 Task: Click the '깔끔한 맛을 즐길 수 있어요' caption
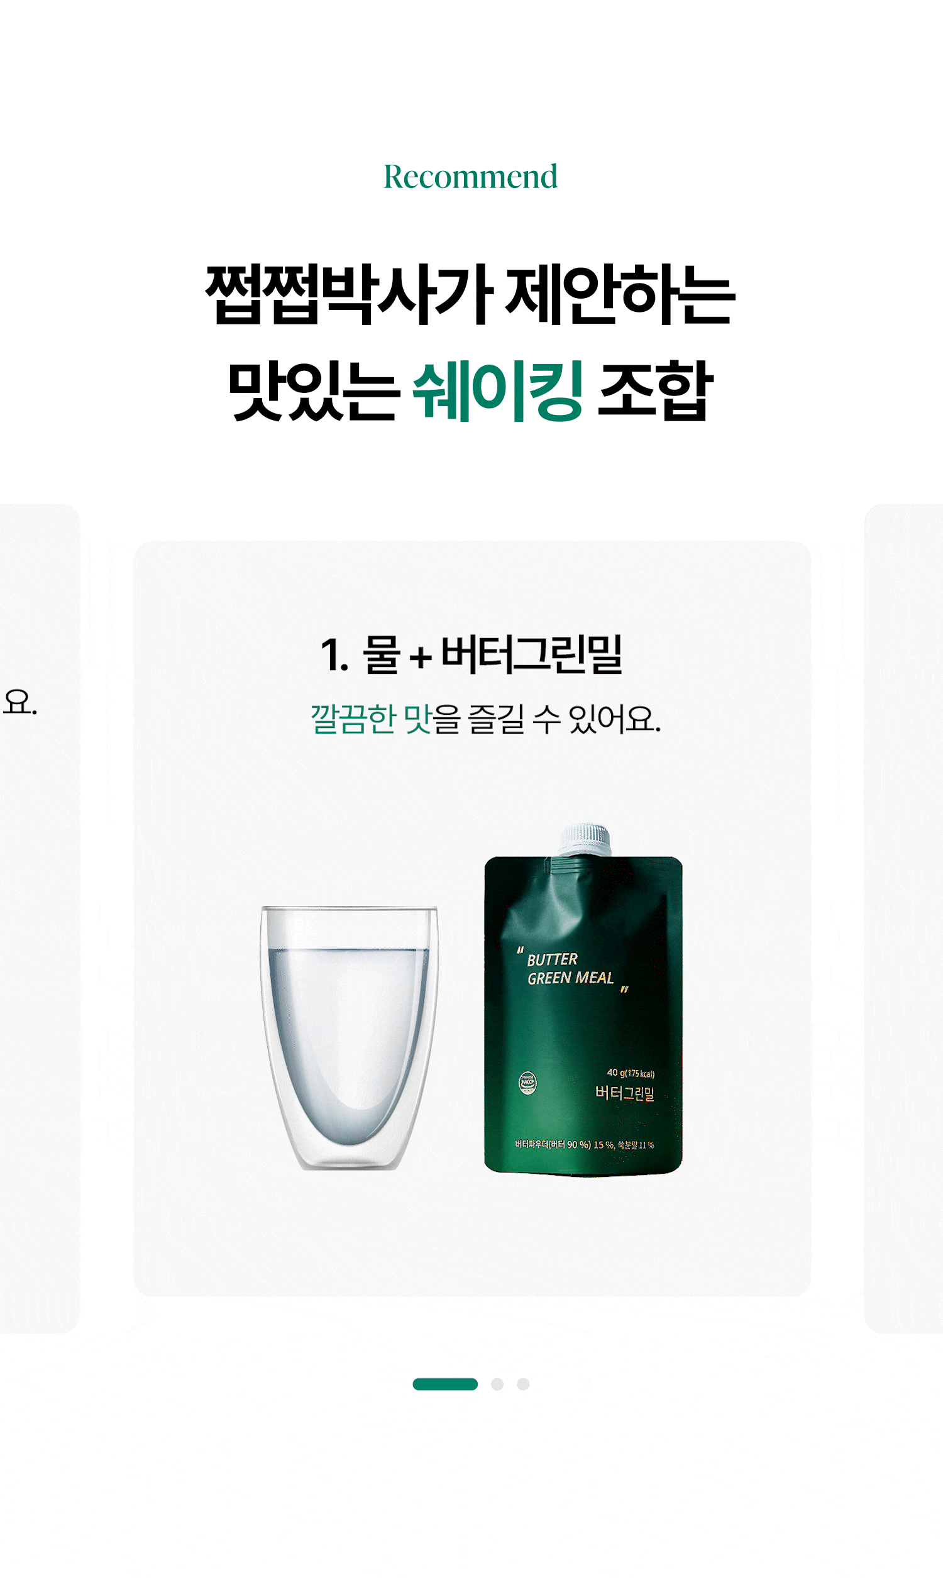point(486,719)
